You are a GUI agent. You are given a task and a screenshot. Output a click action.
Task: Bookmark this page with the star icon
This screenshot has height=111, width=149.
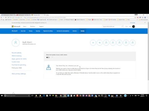point(135,18)
